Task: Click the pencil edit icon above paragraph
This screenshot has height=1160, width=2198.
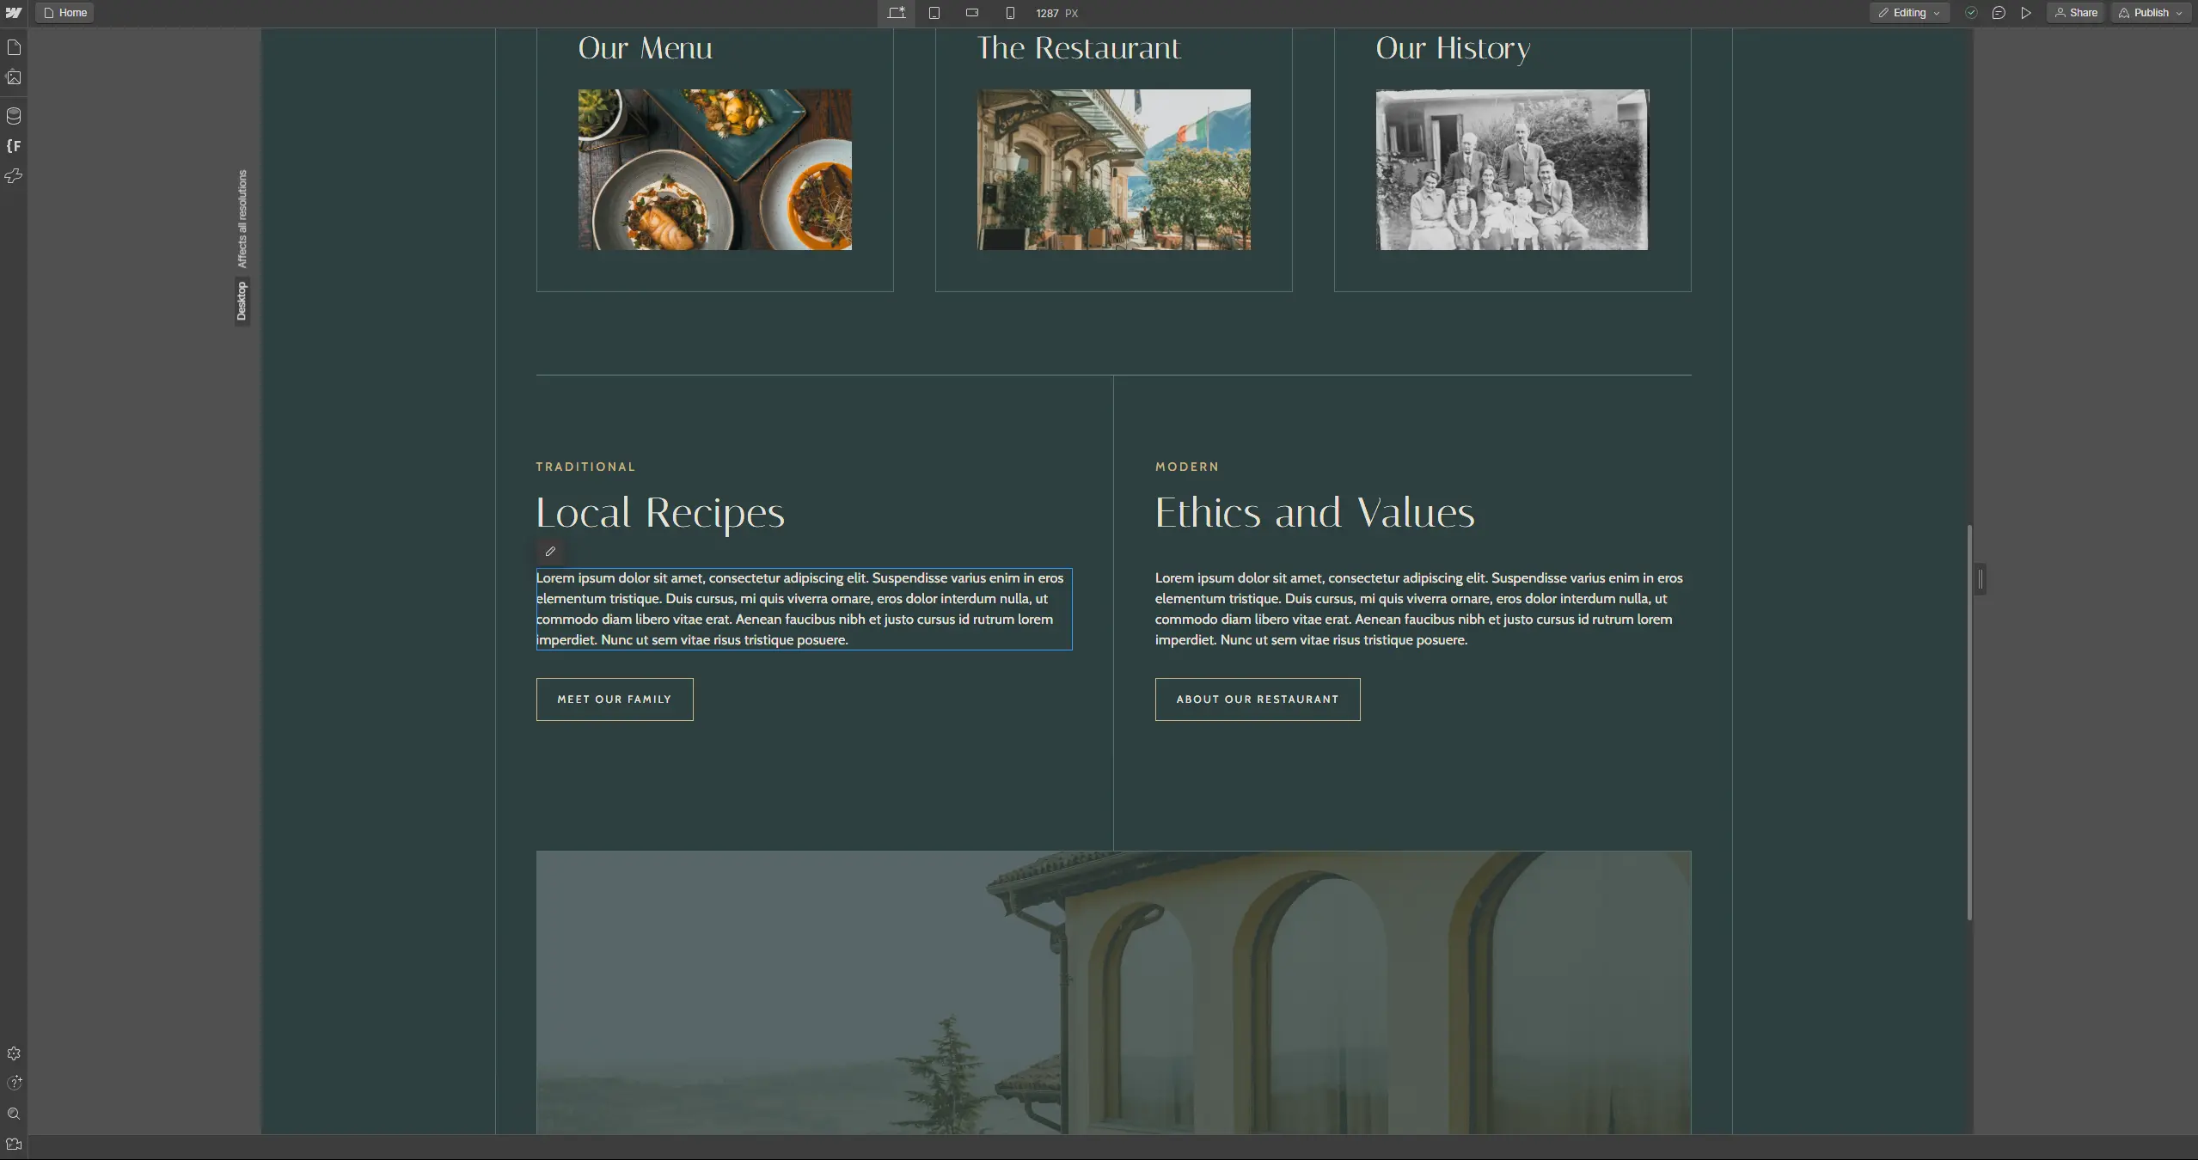Action: coord(550,552)
